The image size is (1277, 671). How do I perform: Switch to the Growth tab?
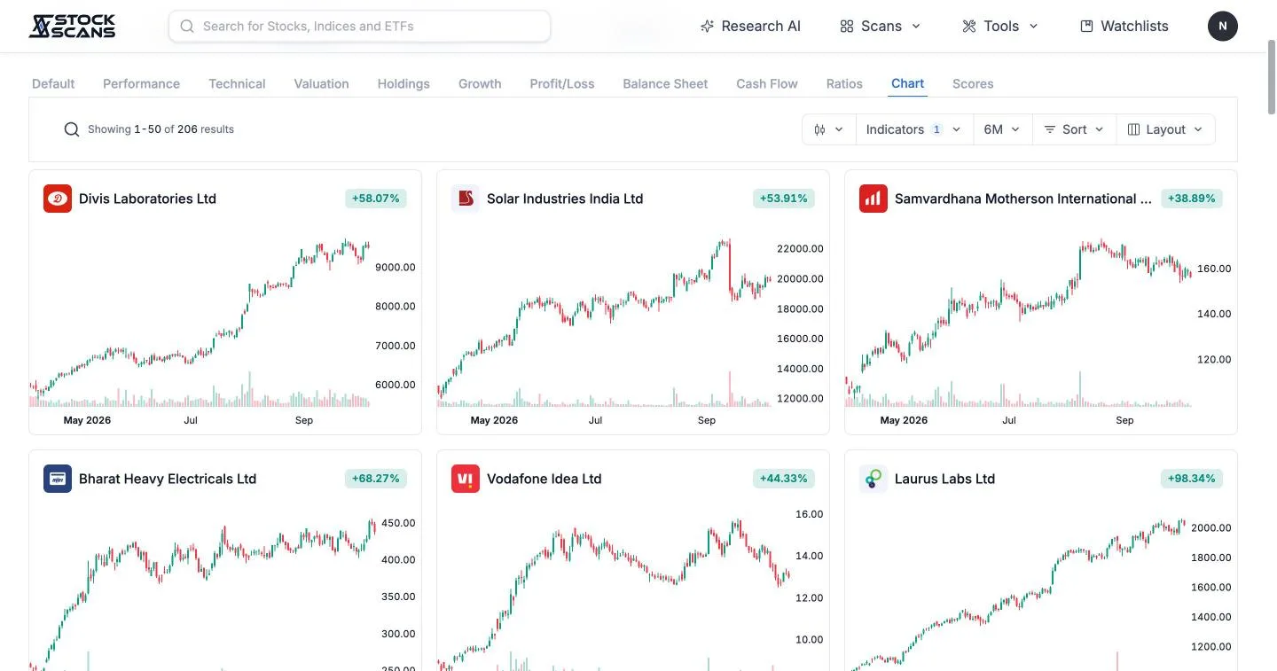480,83
